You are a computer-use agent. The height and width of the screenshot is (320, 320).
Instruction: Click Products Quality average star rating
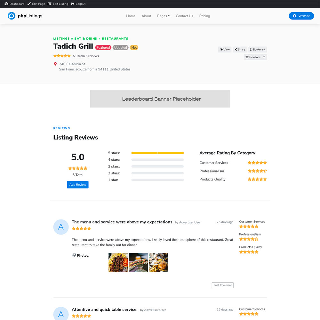click(257, 179)
